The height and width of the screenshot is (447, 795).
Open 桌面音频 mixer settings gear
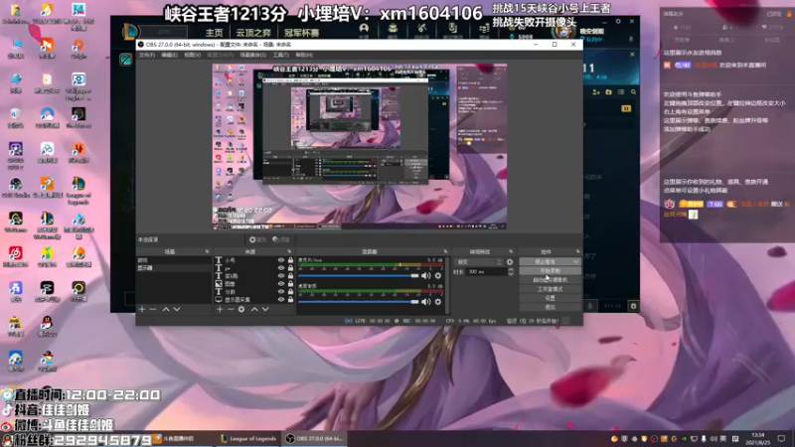[x=438, y=302]
